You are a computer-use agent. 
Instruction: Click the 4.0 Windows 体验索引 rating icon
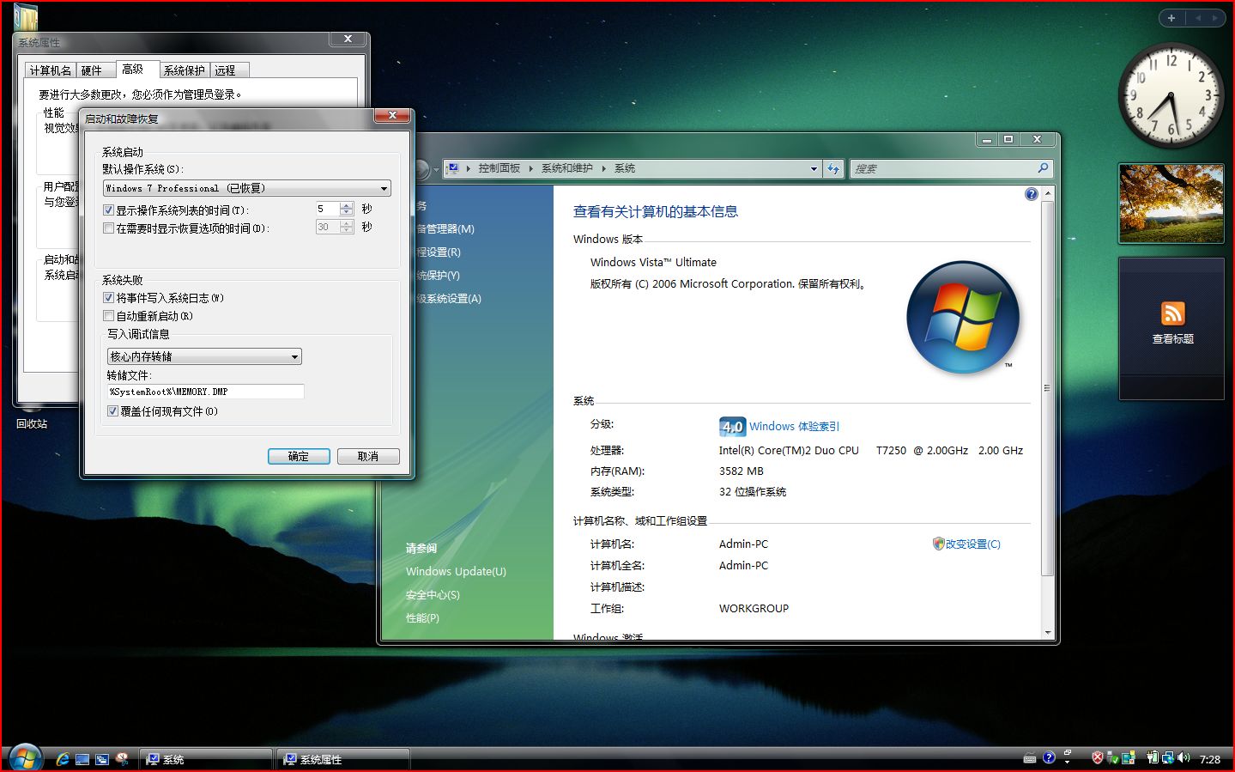(731, 426)
